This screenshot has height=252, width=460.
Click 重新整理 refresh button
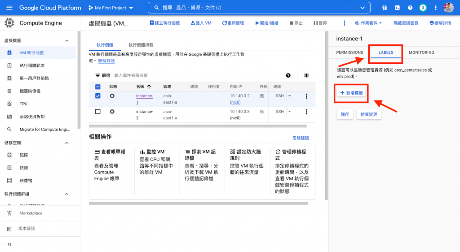tap(233, 23)
